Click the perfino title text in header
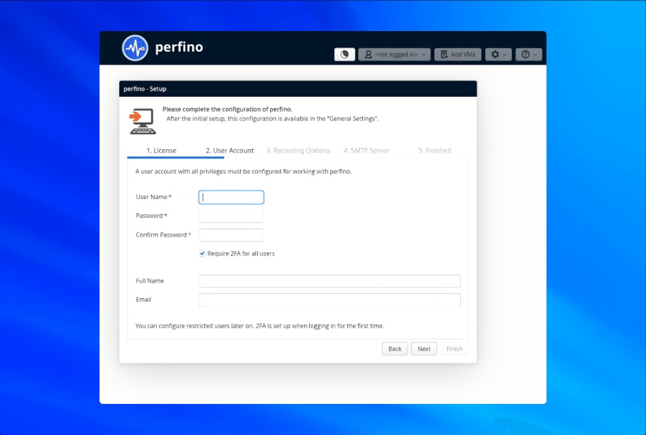 (x=180, y=47)
